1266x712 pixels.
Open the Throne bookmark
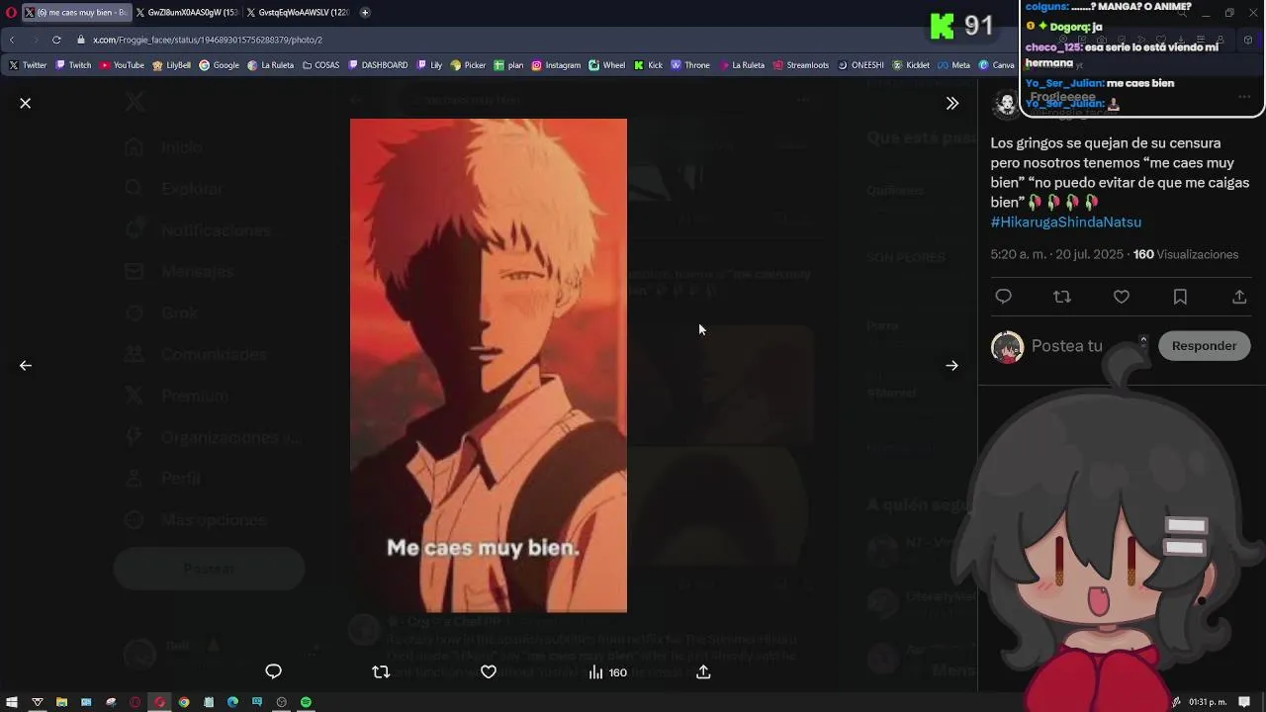coord(689,65)
